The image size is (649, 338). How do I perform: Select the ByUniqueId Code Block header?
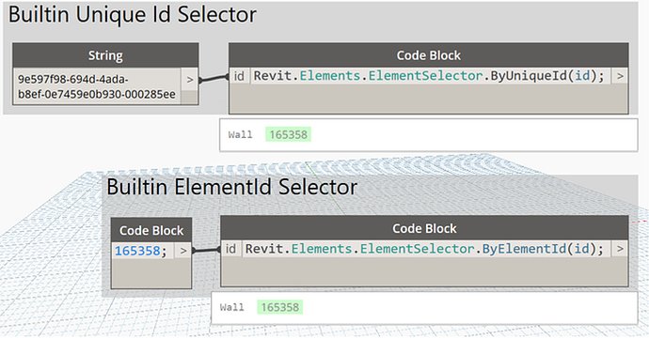pyautogui.click(x=428, y=55)
